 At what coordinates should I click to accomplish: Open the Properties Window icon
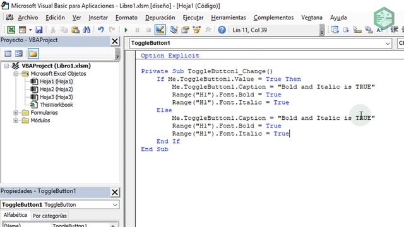point(185,30)
